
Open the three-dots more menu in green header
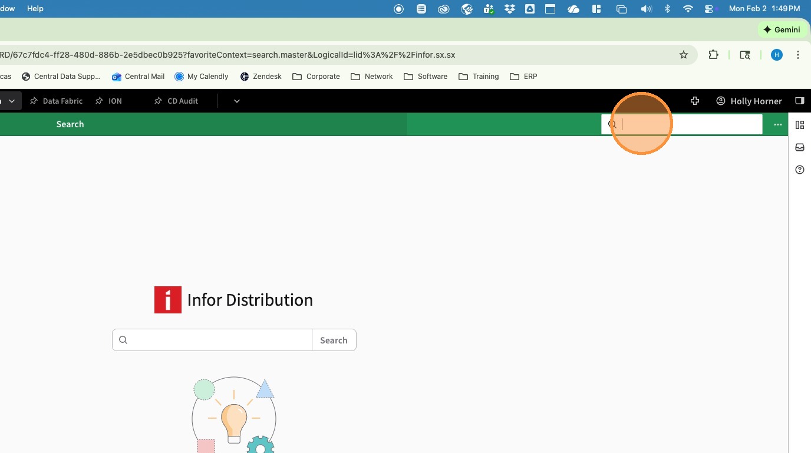[x=778, y=124]
